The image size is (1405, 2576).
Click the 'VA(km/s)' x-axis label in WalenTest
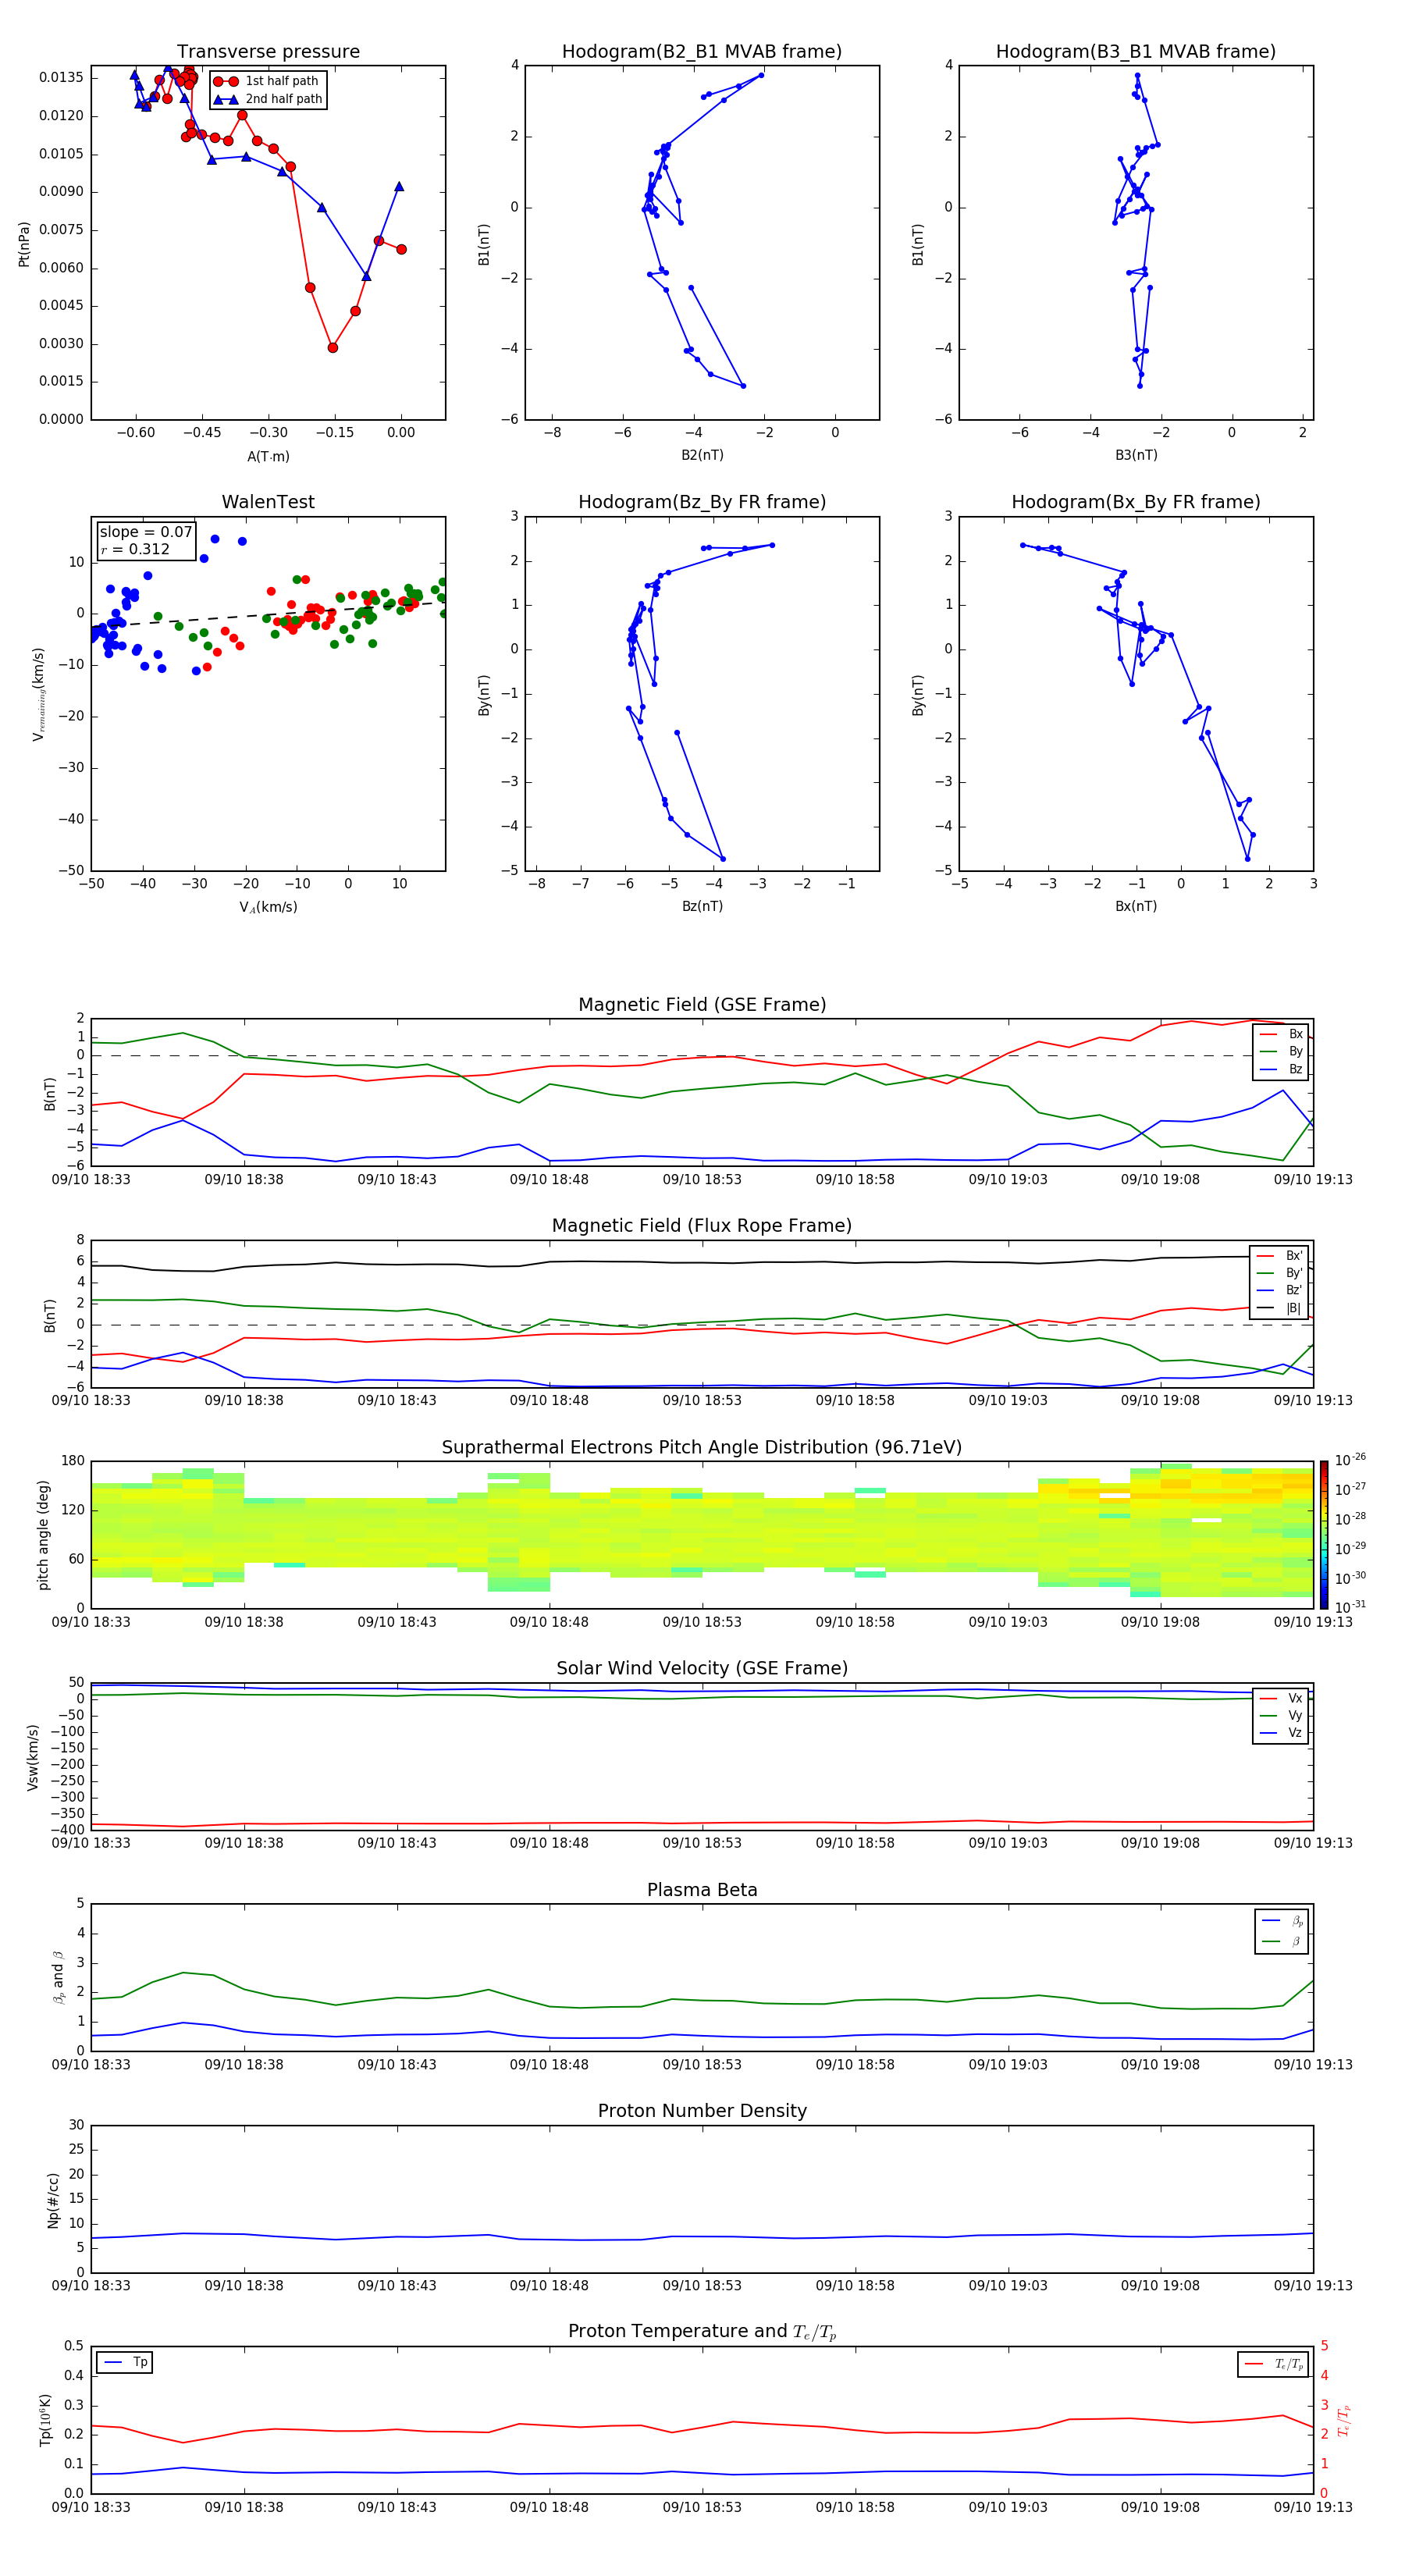click(268, 908)
